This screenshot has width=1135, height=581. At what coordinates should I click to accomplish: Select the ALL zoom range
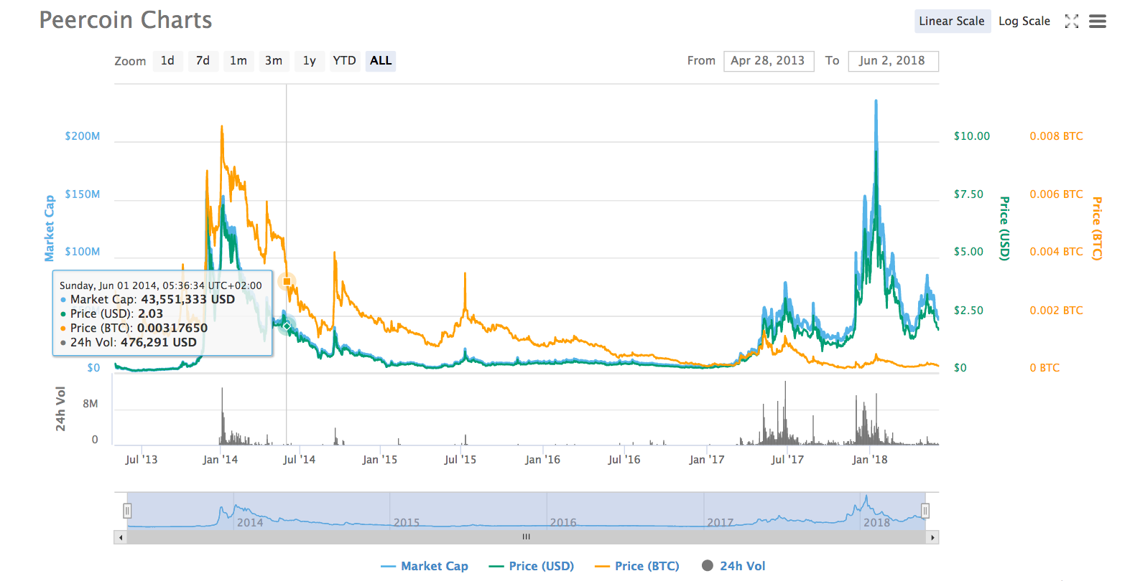tap(381, 61)
